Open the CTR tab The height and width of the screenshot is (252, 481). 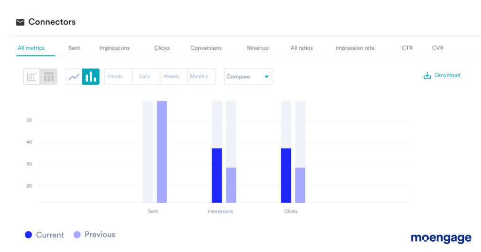point(407,48)
